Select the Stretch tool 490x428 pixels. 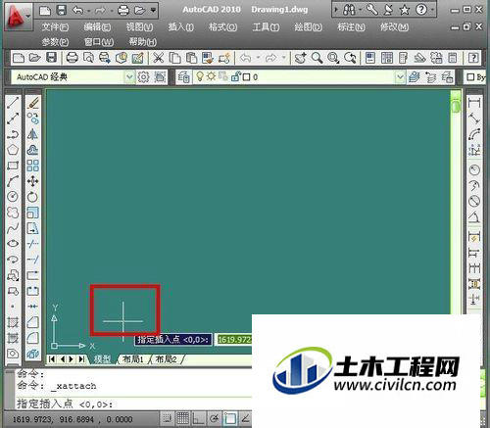pyautogui.click(x=32, y=228)
